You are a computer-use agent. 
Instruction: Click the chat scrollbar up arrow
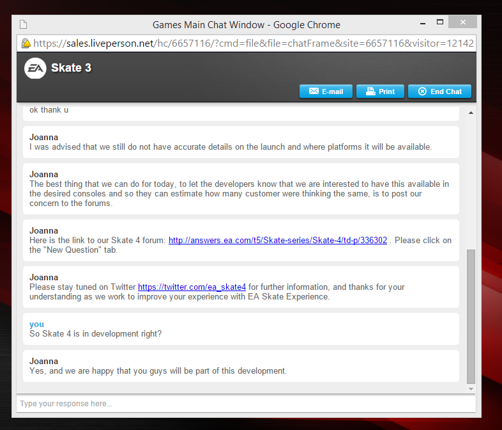471,113
